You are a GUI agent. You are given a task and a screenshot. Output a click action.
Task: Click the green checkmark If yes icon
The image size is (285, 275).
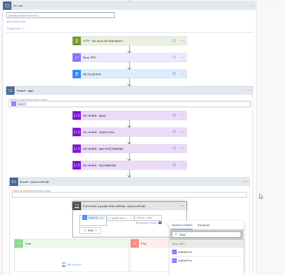(19, 244)
